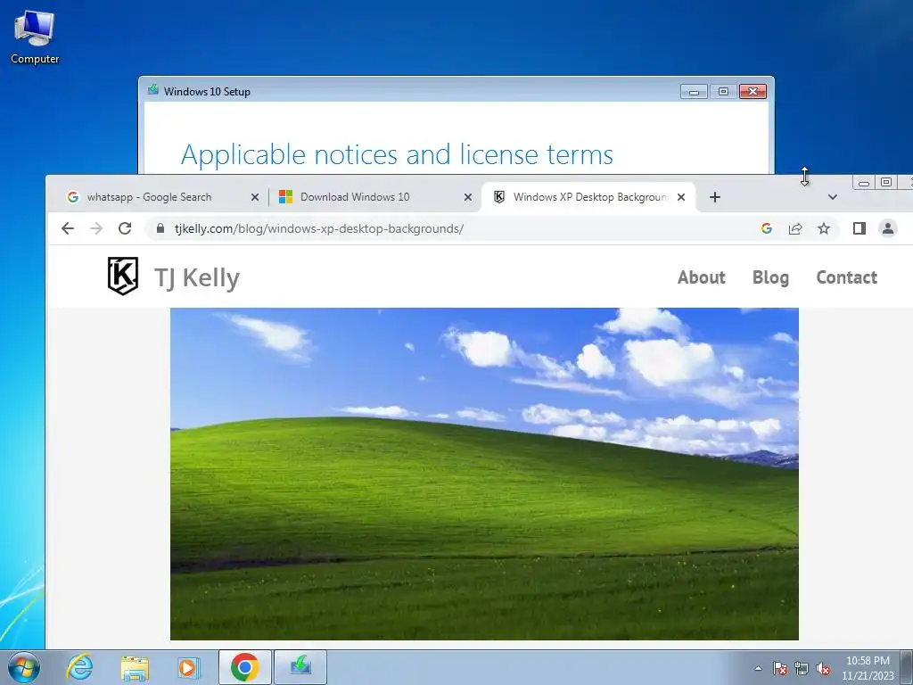Screen dimensions: 913x685
Task: Minimize the Chrome window
Action: pos(864,182)
